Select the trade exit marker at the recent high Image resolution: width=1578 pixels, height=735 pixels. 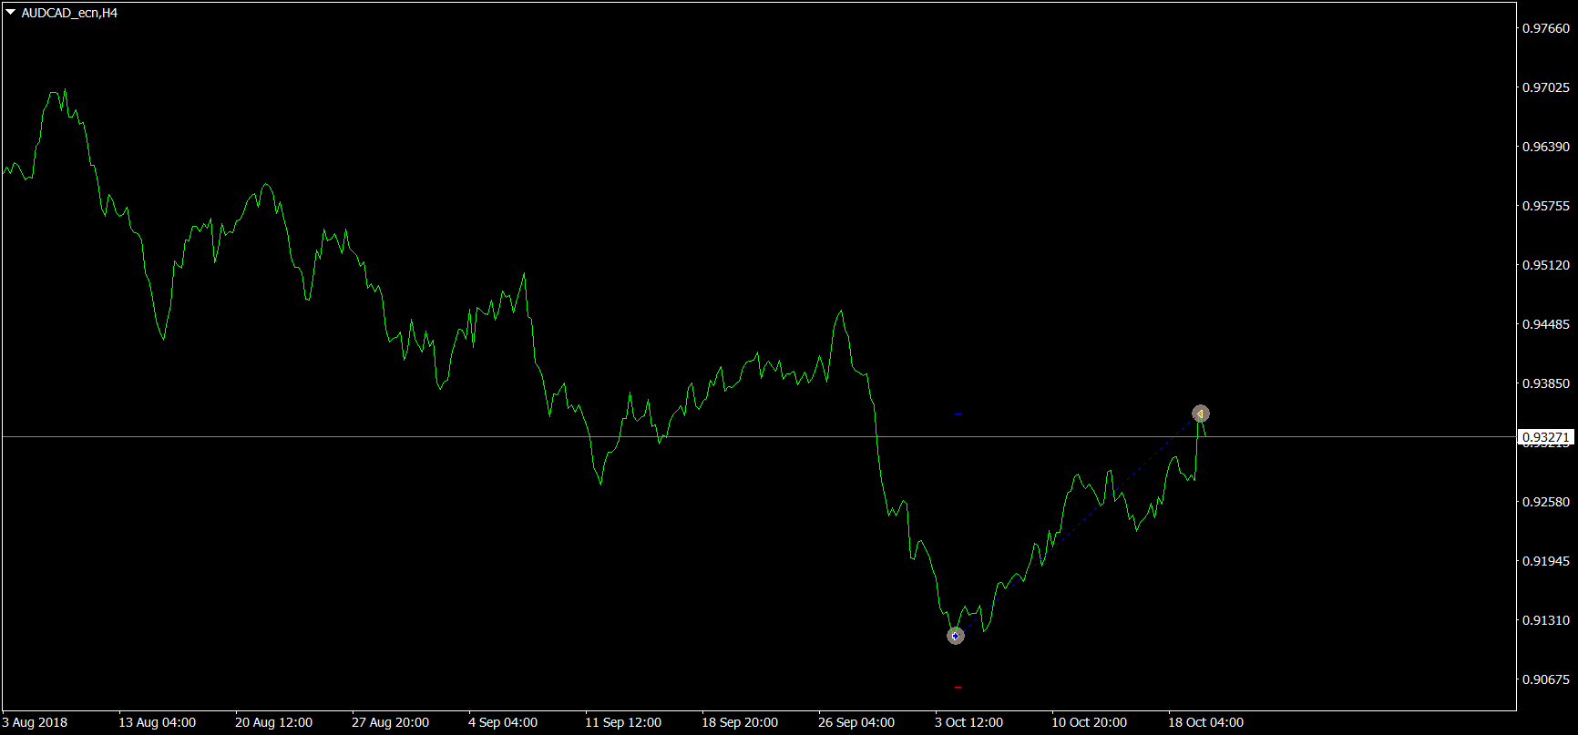1201,413
